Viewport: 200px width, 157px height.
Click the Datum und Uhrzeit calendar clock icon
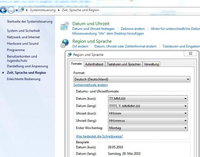[x=65, y=26]
